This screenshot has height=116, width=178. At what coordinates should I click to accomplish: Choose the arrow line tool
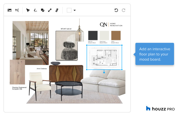pyautogui.click(x=50, y=10)
